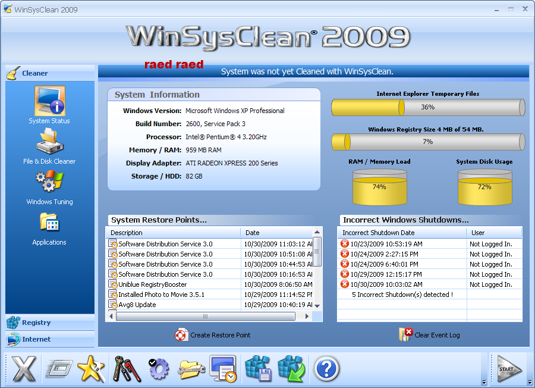Viewport: 535px width, 388px height.
Task: Click the gear with checkmark icon
Action: click(x=159, y=368)
